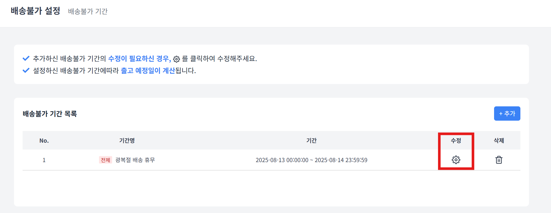The width and height of the screenshot is (551, 213).
Task: Click the 배송불가 기간 subtitle breadcrumb
Action: [x=88, y=11]
